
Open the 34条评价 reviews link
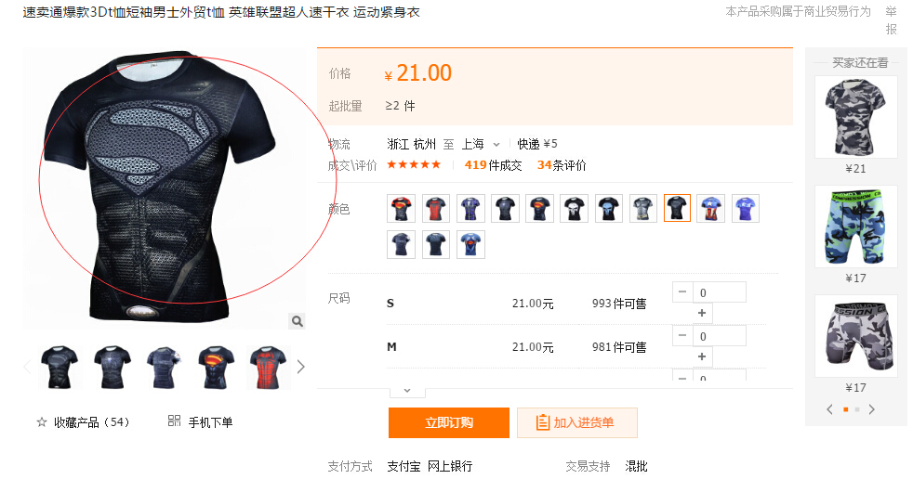[x=562, y=165]
